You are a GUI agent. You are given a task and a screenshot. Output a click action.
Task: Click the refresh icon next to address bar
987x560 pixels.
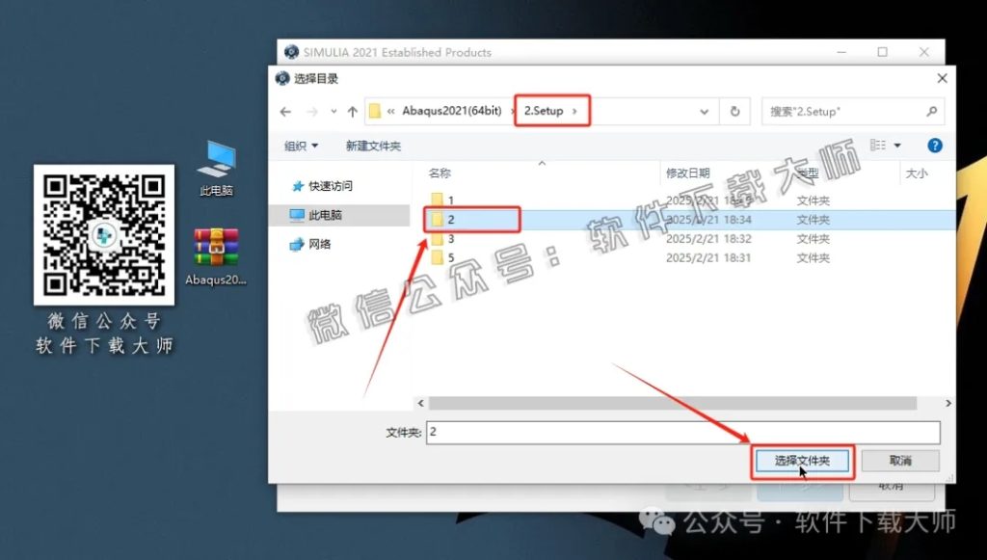734,111
